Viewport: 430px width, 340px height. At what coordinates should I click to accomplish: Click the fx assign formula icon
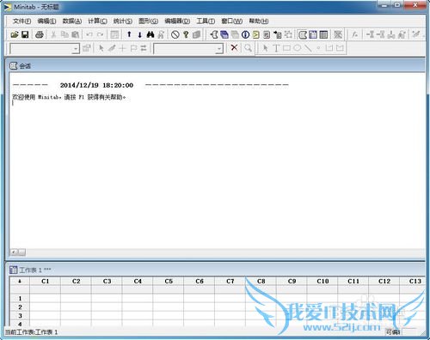(355, 34)
